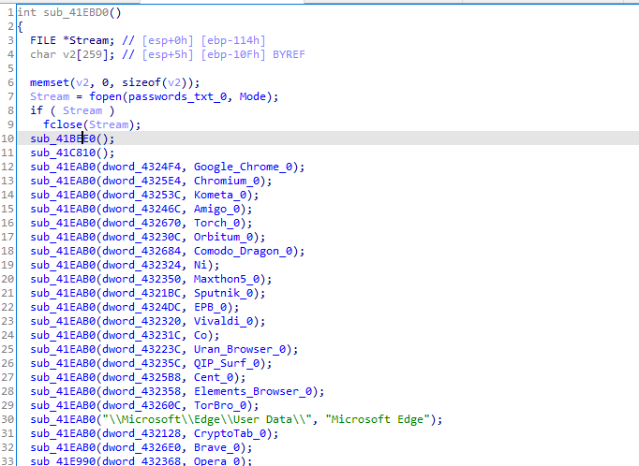The image size is (639, 466).
Task: Click dword_43246C on Amigo line
Action: pyautogui.click(x=141, y=209)
